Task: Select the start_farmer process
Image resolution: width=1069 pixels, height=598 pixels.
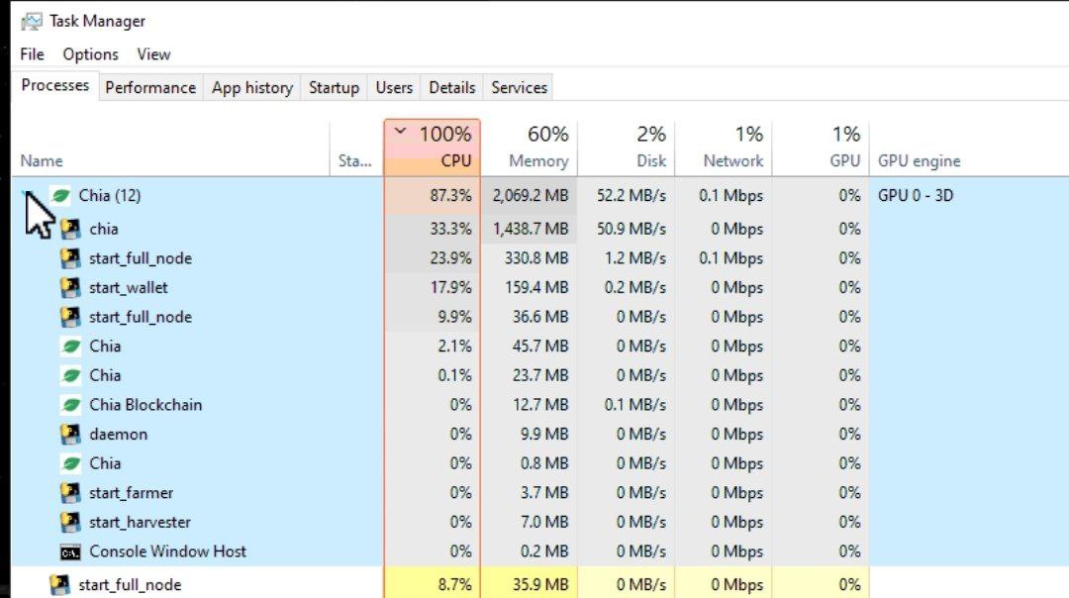Action: point(540,493)
